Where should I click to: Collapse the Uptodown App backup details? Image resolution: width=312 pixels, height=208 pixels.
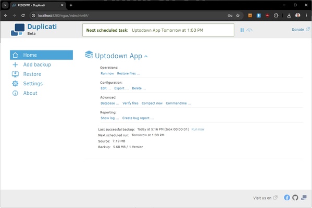146,57
